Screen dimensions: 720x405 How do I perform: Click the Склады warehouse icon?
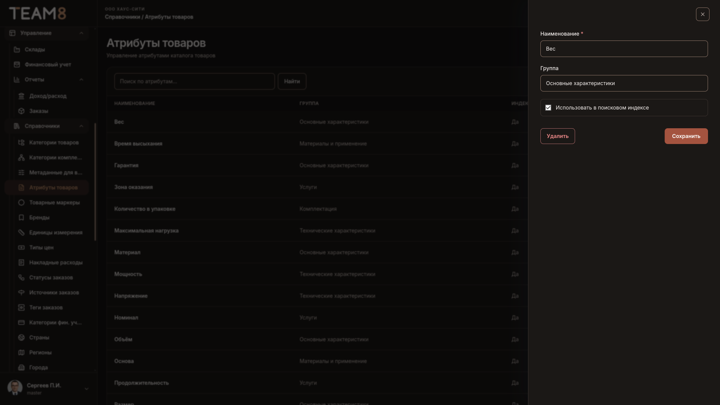coord(17,49)
